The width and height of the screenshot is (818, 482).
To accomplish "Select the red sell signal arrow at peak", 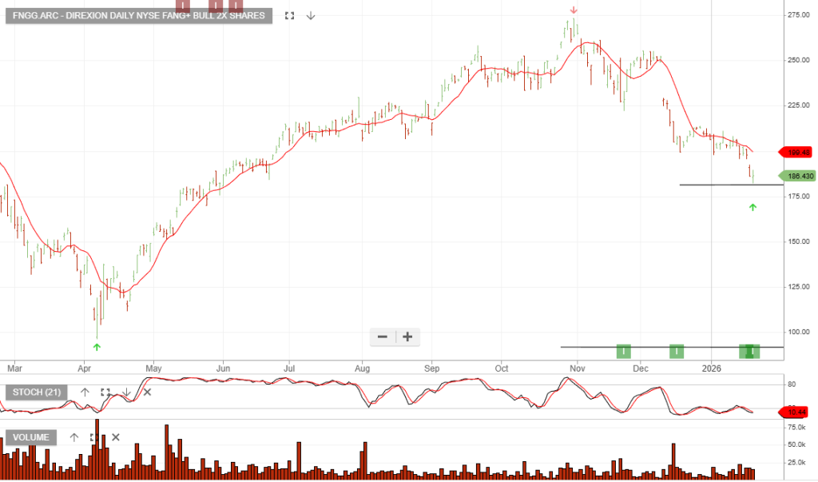I will (574, 10).
